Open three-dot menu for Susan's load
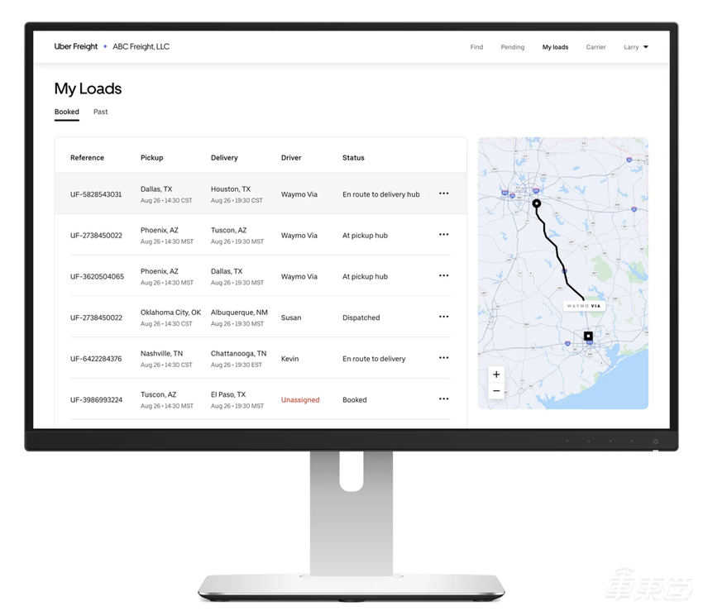Viewport: 703px width, 611px height. 443,317
